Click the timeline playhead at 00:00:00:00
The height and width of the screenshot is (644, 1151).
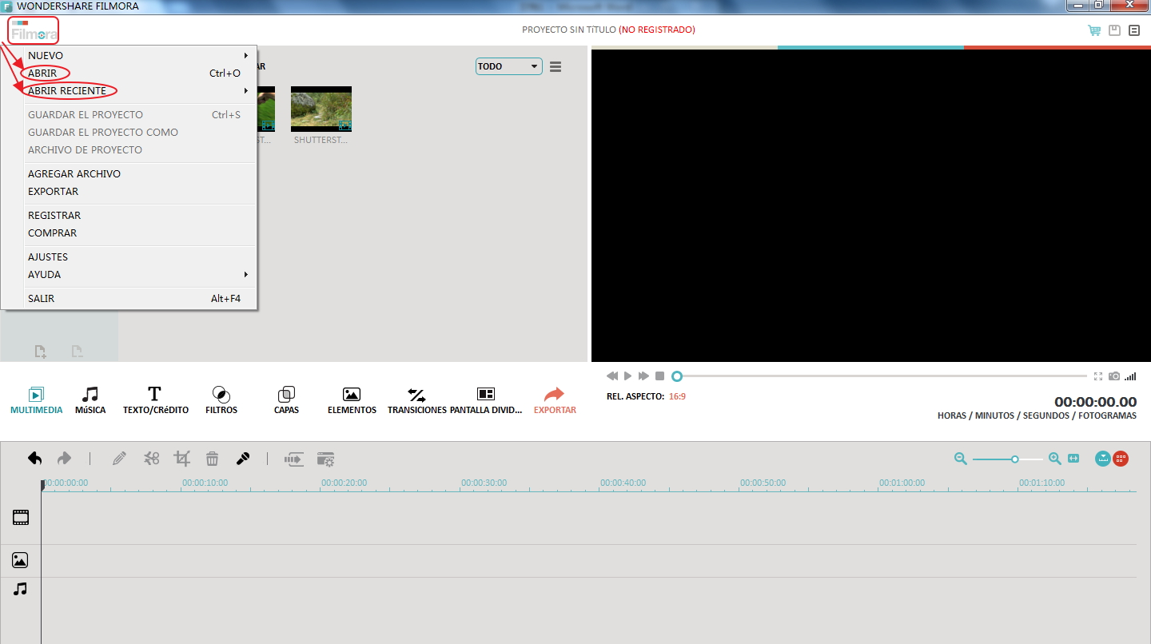pyautogui.click(x=42, y=485)
